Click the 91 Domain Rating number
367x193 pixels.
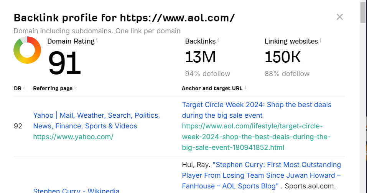coord(64,63)
